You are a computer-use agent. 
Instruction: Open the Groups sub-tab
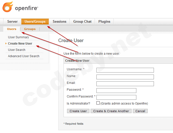point(30,29)
